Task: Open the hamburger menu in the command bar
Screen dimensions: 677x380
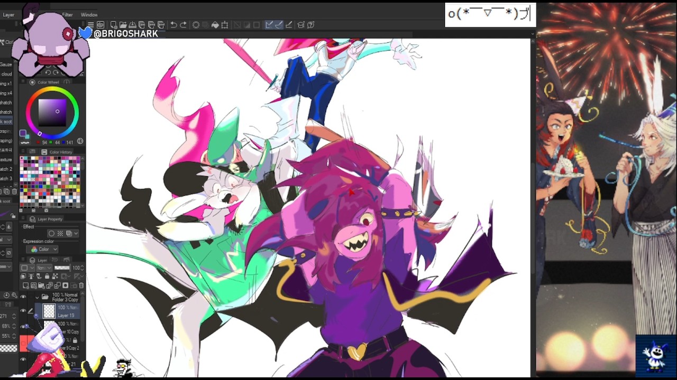Action: coord(91,25)
